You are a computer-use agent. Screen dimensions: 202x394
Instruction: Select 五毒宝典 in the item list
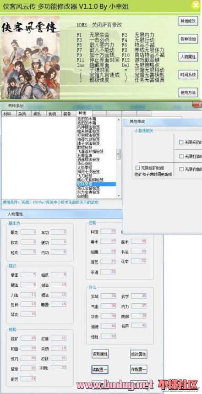[84, 156]
